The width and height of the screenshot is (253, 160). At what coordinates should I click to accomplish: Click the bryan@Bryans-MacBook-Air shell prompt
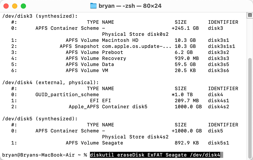coord(43,155)
